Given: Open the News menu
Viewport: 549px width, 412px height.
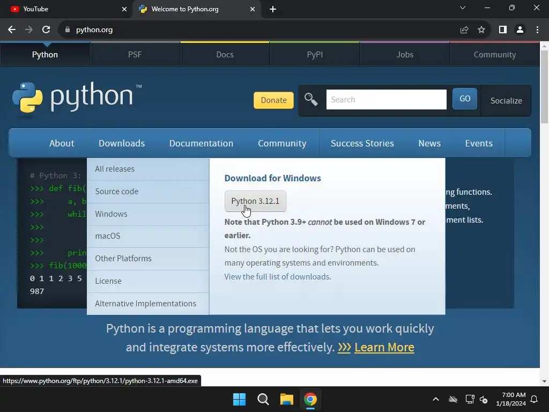Looking at the screenshot, I should tap(429, 143).
